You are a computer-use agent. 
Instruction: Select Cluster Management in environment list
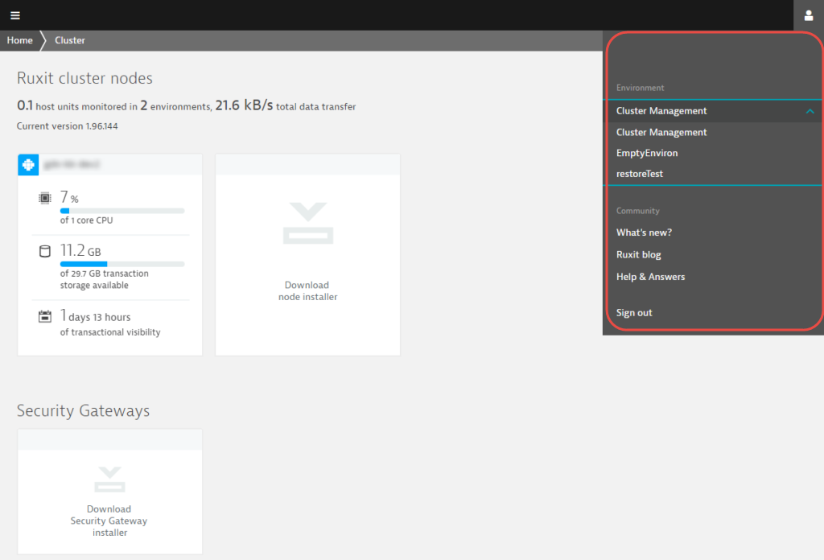point(661,133)
